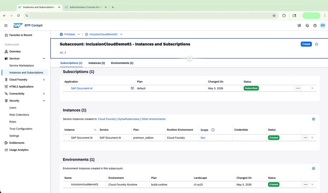Click the Create button
Viewport: 328px width, 193px height.
click(306, 44)
